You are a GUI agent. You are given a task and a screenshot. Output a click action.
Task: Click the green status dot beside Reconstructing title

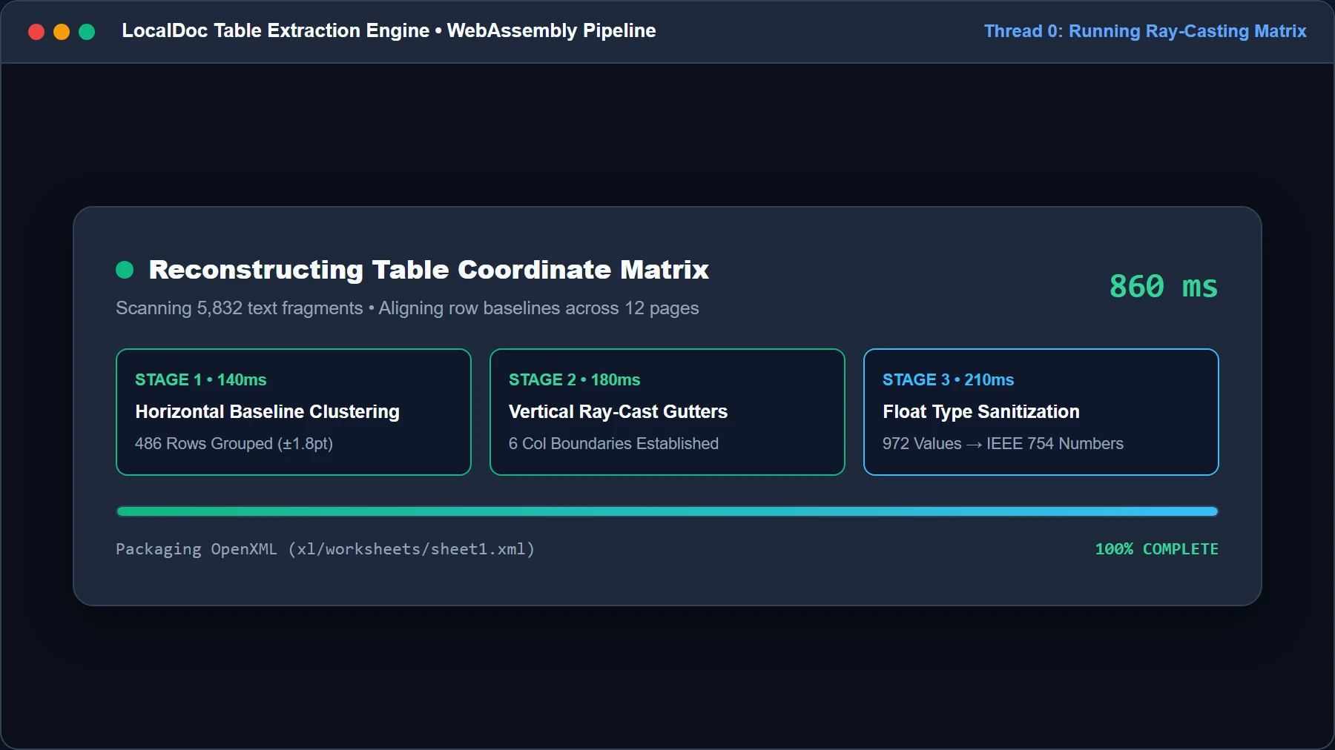125,270
